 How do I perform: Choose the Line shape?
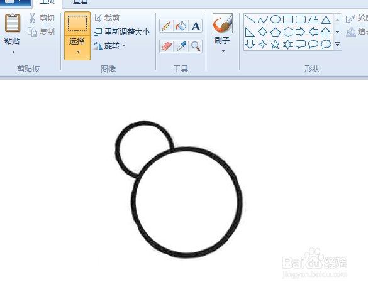point(250,19)
